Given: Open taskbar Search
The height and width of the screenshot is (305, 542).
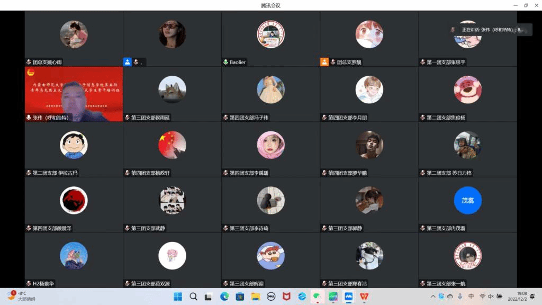Looking at the screenshot, I should click(193, 297).
